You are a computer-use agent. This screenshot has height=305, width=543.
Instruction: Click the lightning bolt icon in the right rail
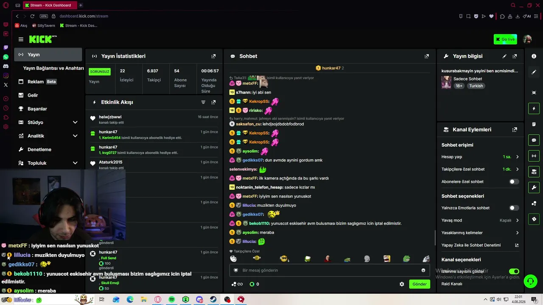(x=534, y=109)
